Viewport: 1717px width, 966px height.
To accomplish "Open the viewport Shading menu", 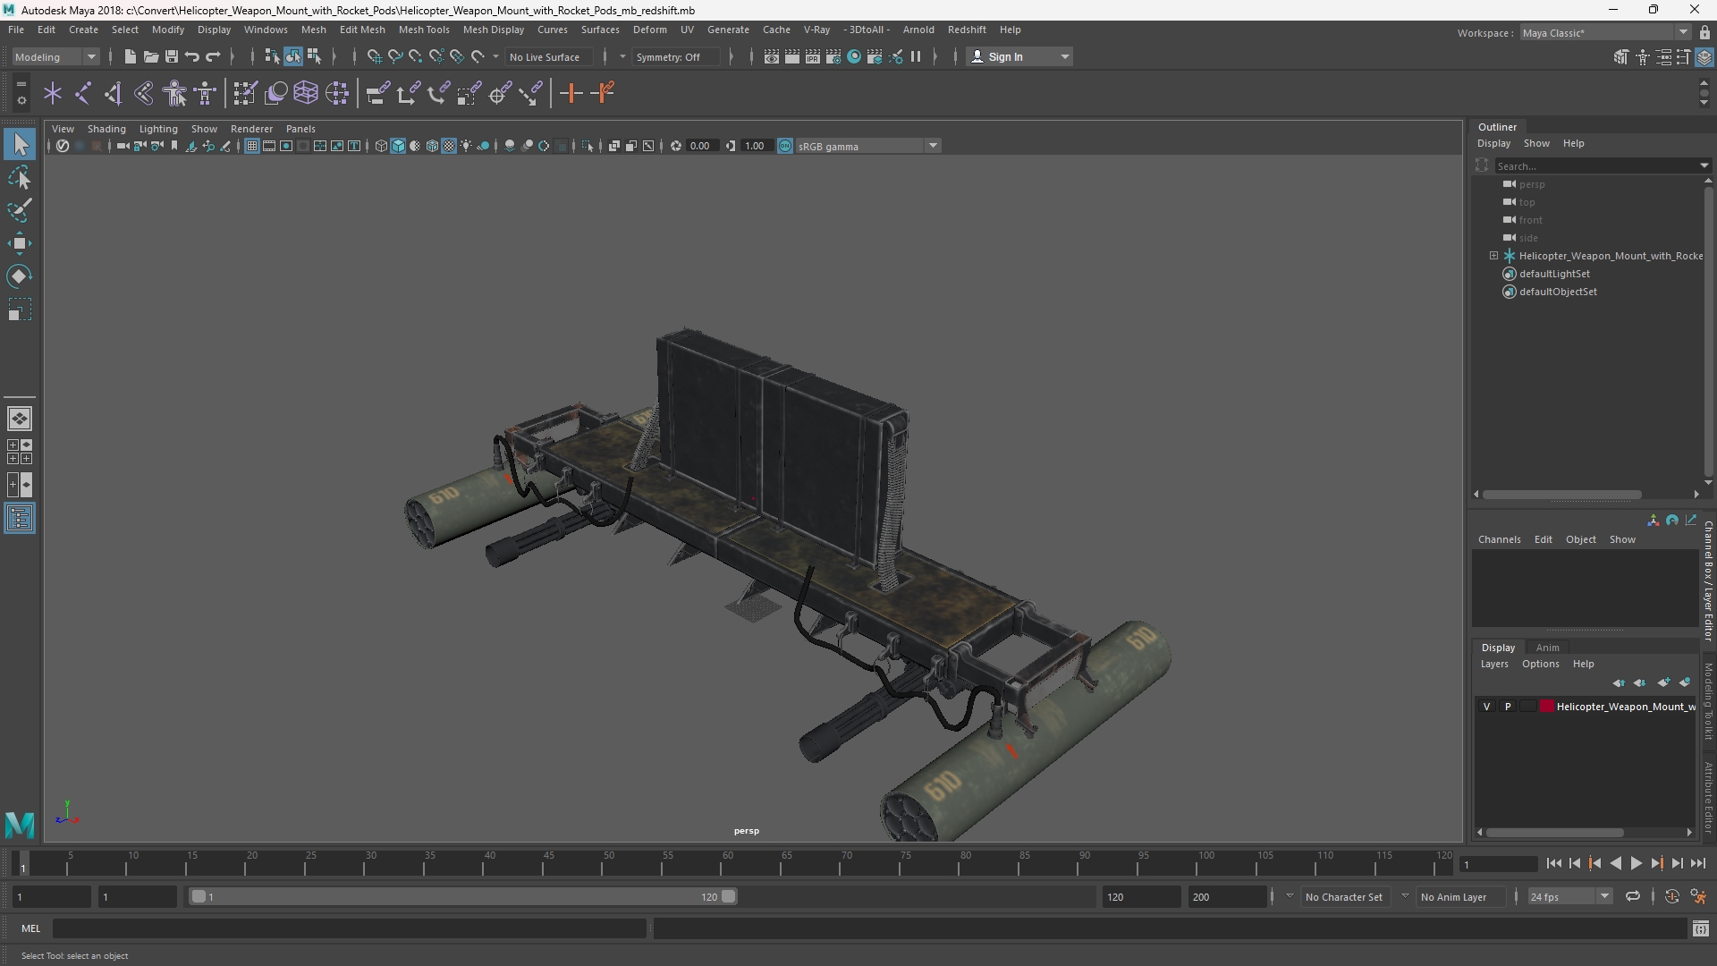I will [106, 129].
